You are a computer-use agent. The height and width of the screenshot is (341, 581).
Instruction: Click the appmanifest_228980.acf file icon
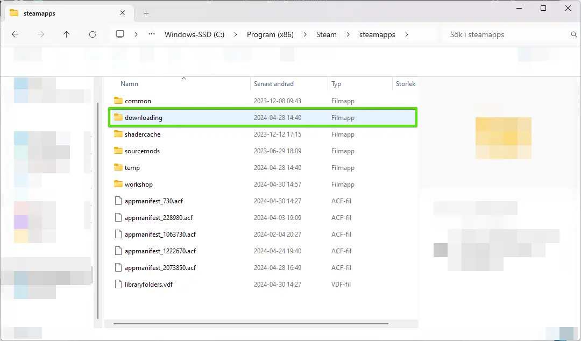(118, 218)
